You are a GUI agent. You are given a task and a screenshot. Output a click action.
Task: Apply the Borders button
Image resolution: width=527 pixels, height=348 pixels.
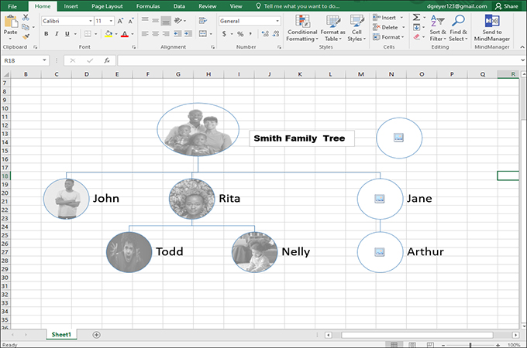pyautogui.click(x=88, y=34)
